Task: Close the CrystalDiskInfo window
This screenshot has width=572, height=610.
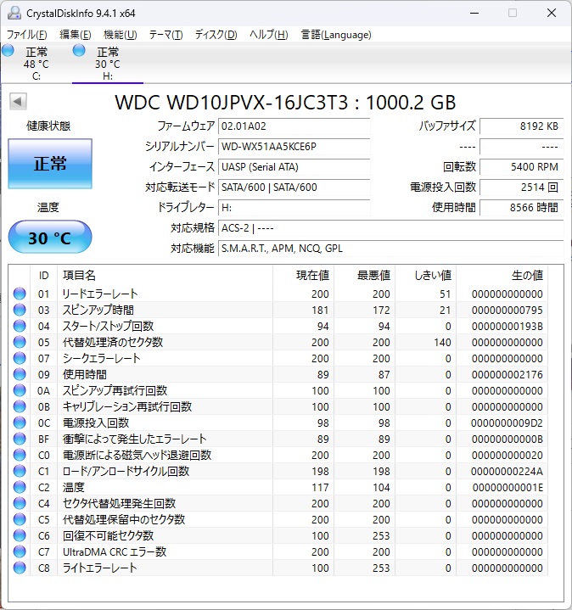Action: point(552,14)
